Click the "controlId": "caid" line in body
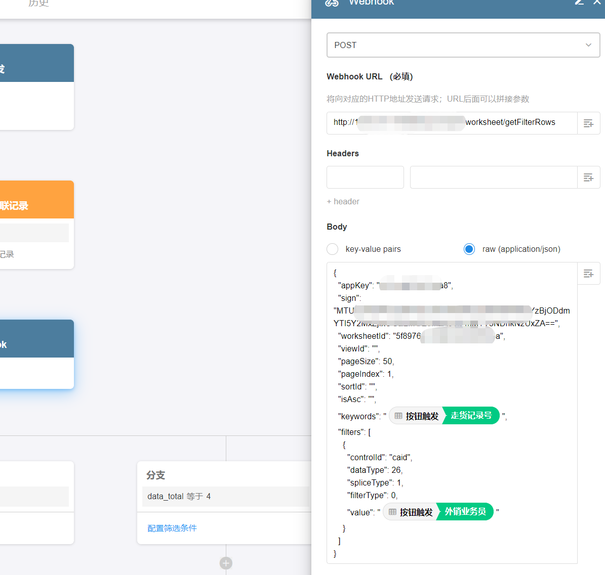This screenshot has width=605, height=575. 380,457
